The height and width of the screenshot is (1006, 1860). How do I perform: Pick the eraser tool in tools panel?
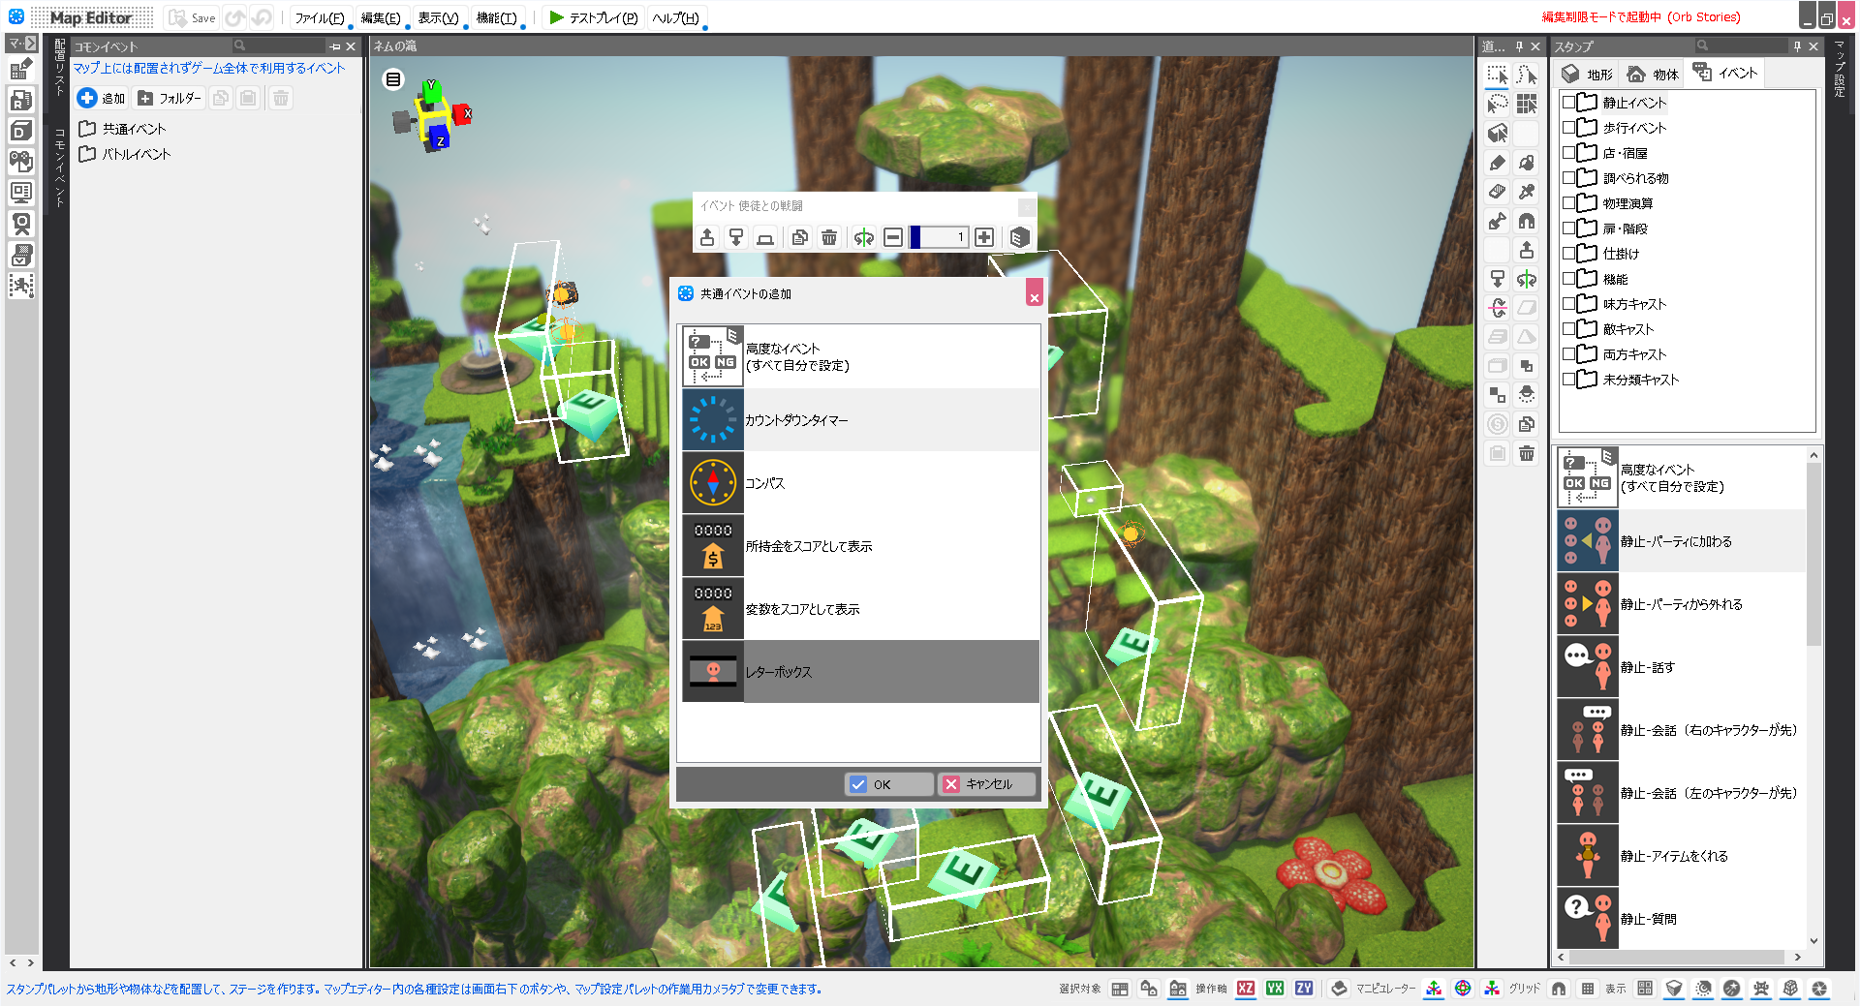point(1498,192)
